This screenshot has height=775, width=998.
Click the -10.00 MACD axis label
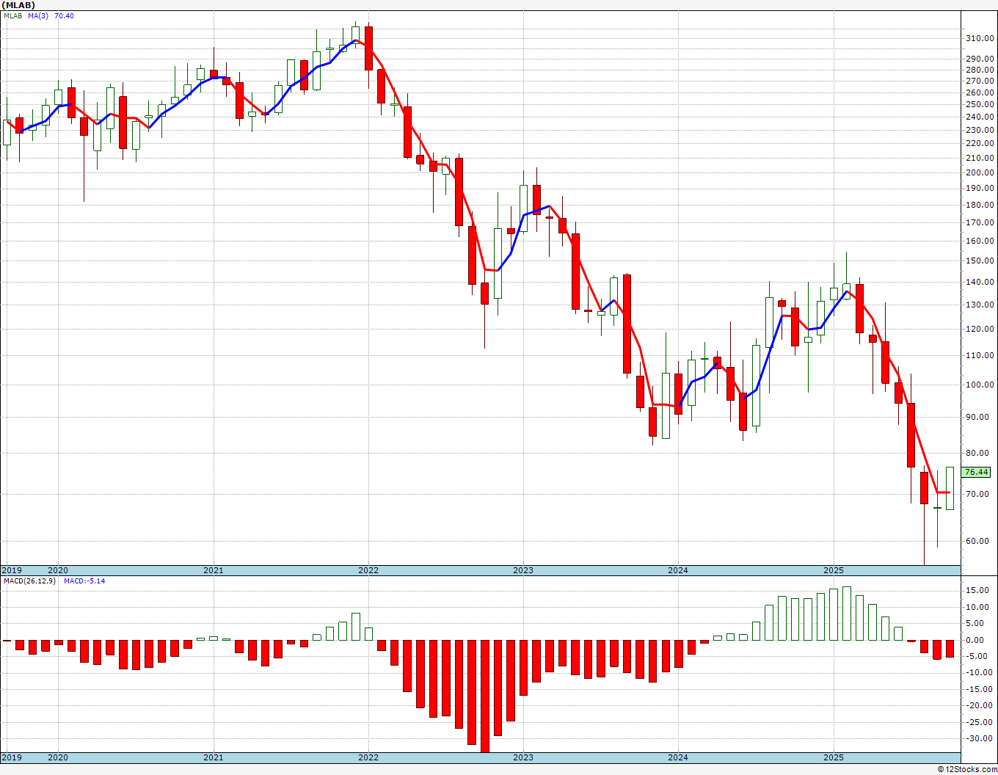coord(978,673)
